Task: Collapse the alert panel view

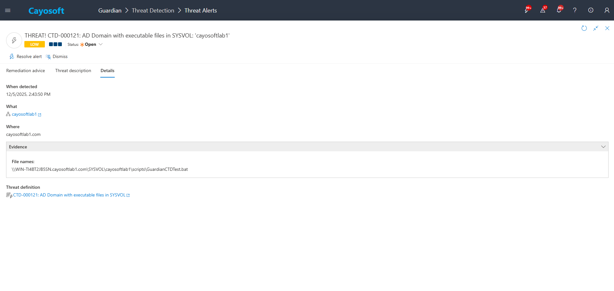Action: [x=595, y=28]
